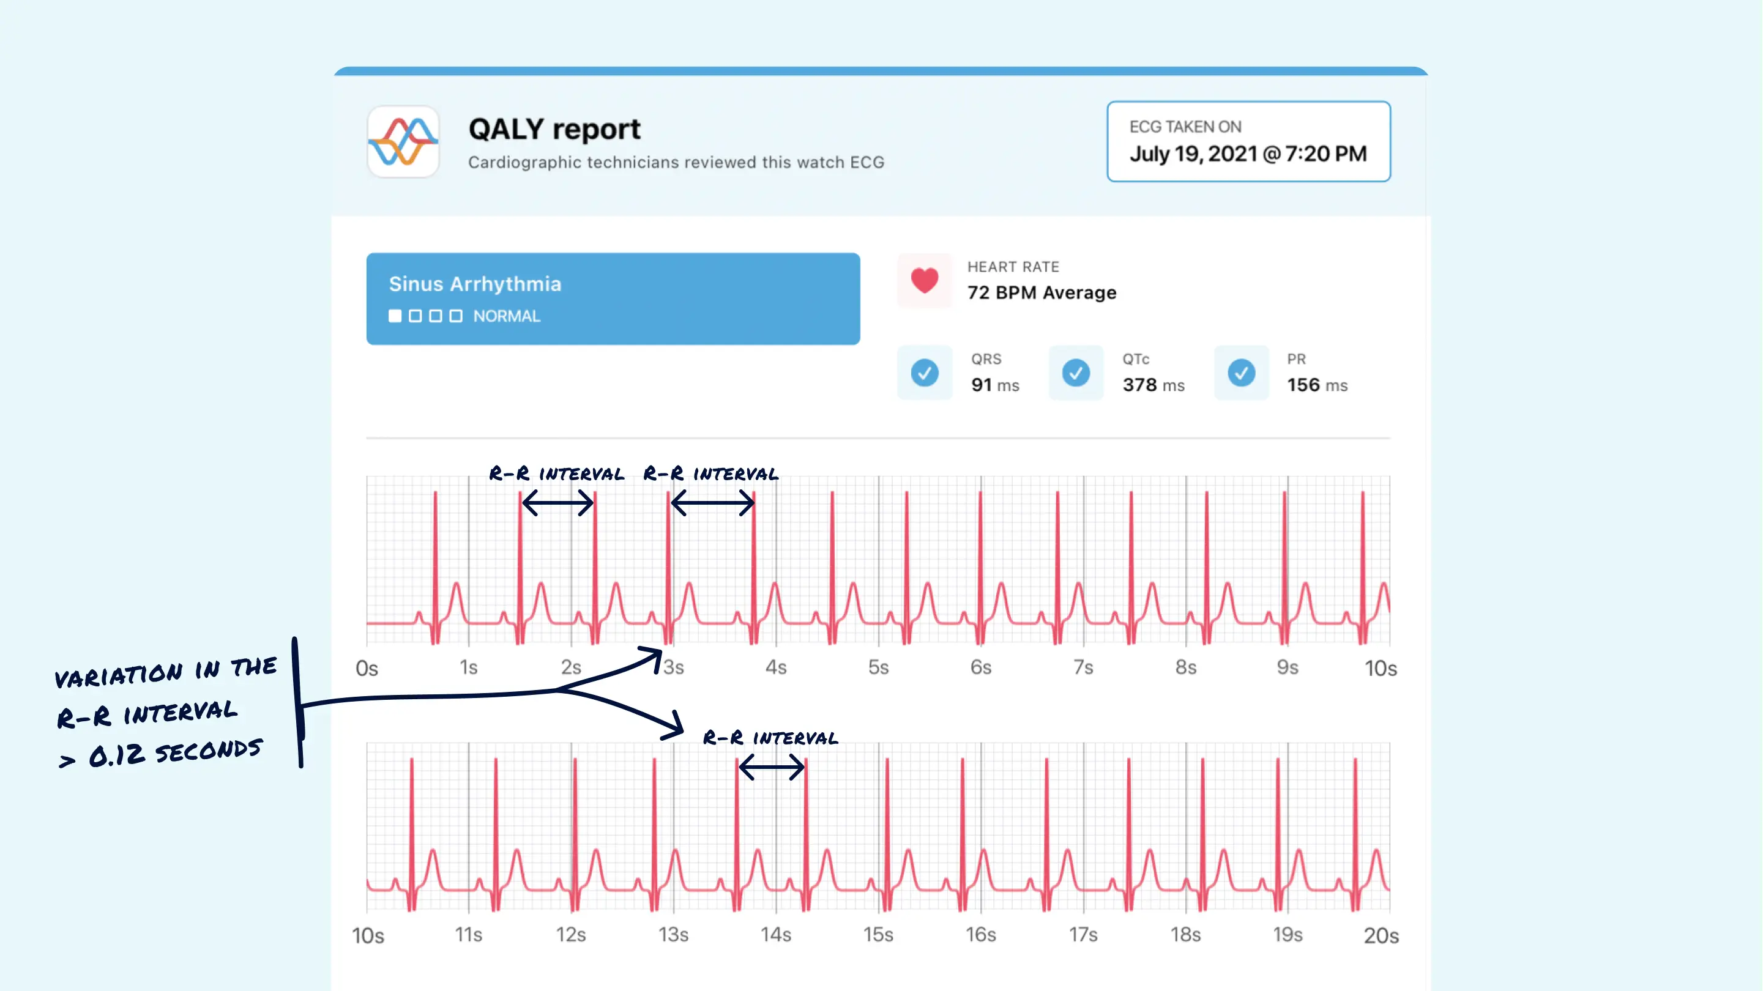Expand the ECG TAKEN ON date box
The width and height of the screenshot is (1763, 991).
1248,142
